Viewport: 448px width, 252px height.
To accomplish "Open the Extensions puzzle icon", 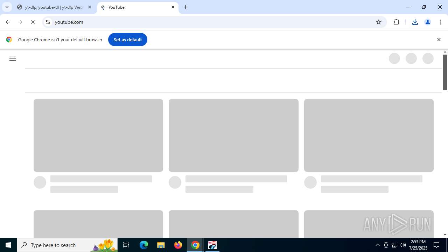I will click(396, 22).
